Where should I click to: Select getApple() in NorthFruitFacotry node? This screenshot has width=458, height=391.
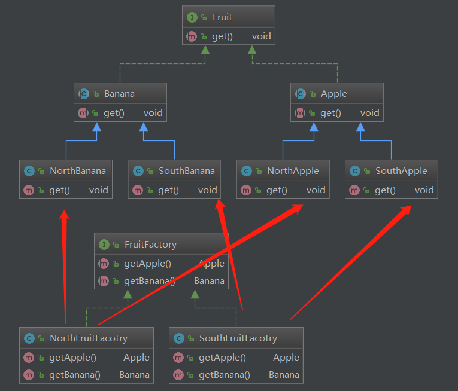(72, 358)
